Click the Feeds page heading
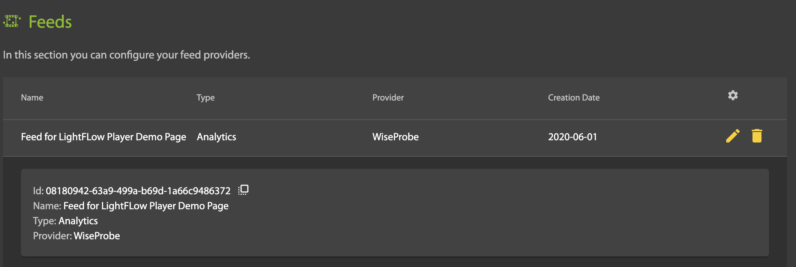 50,22
